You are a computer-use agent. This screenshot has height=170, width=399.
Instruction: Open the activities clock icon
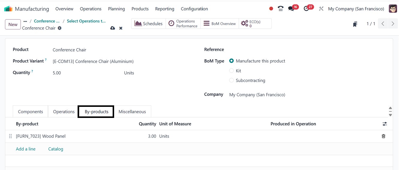306,9
